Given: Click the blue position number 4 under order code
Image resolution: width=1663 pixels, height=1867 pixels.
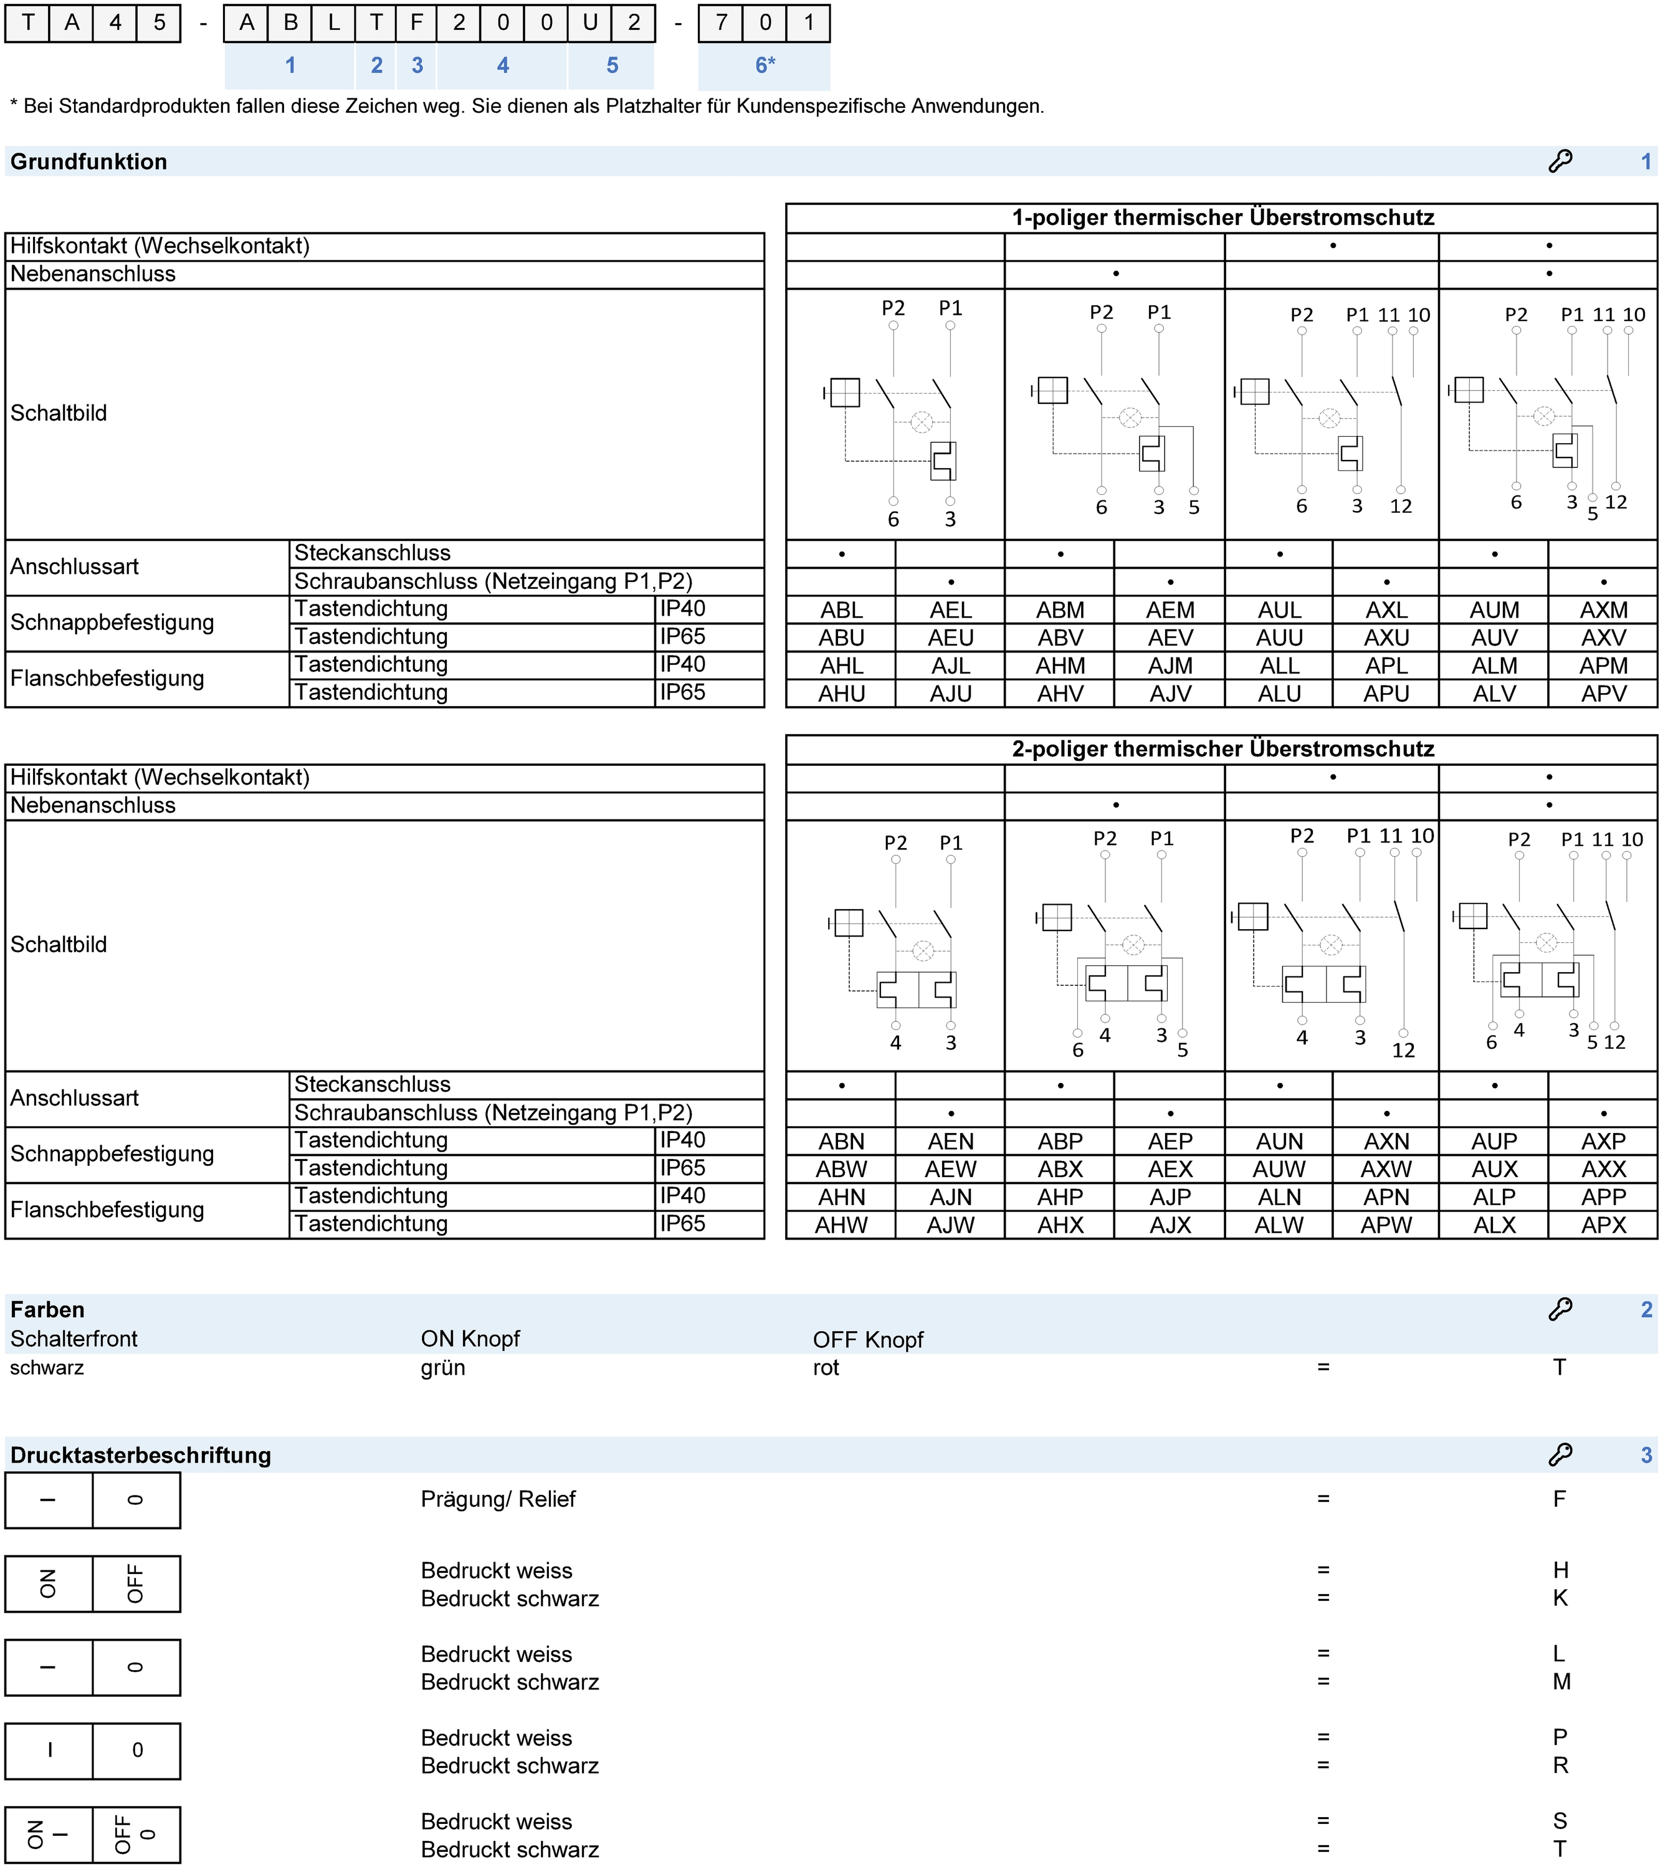Looking at the screenshot, I should pyautogui.click(x=503, y=65).
